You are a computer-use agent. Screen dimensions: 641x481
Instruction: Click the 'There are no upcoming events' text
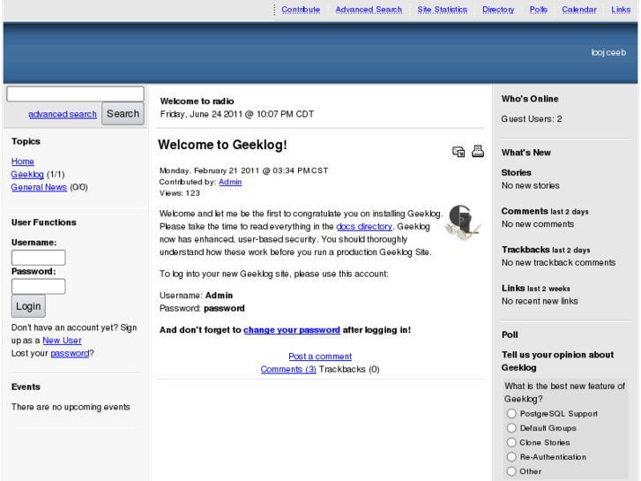coord(71,407)
